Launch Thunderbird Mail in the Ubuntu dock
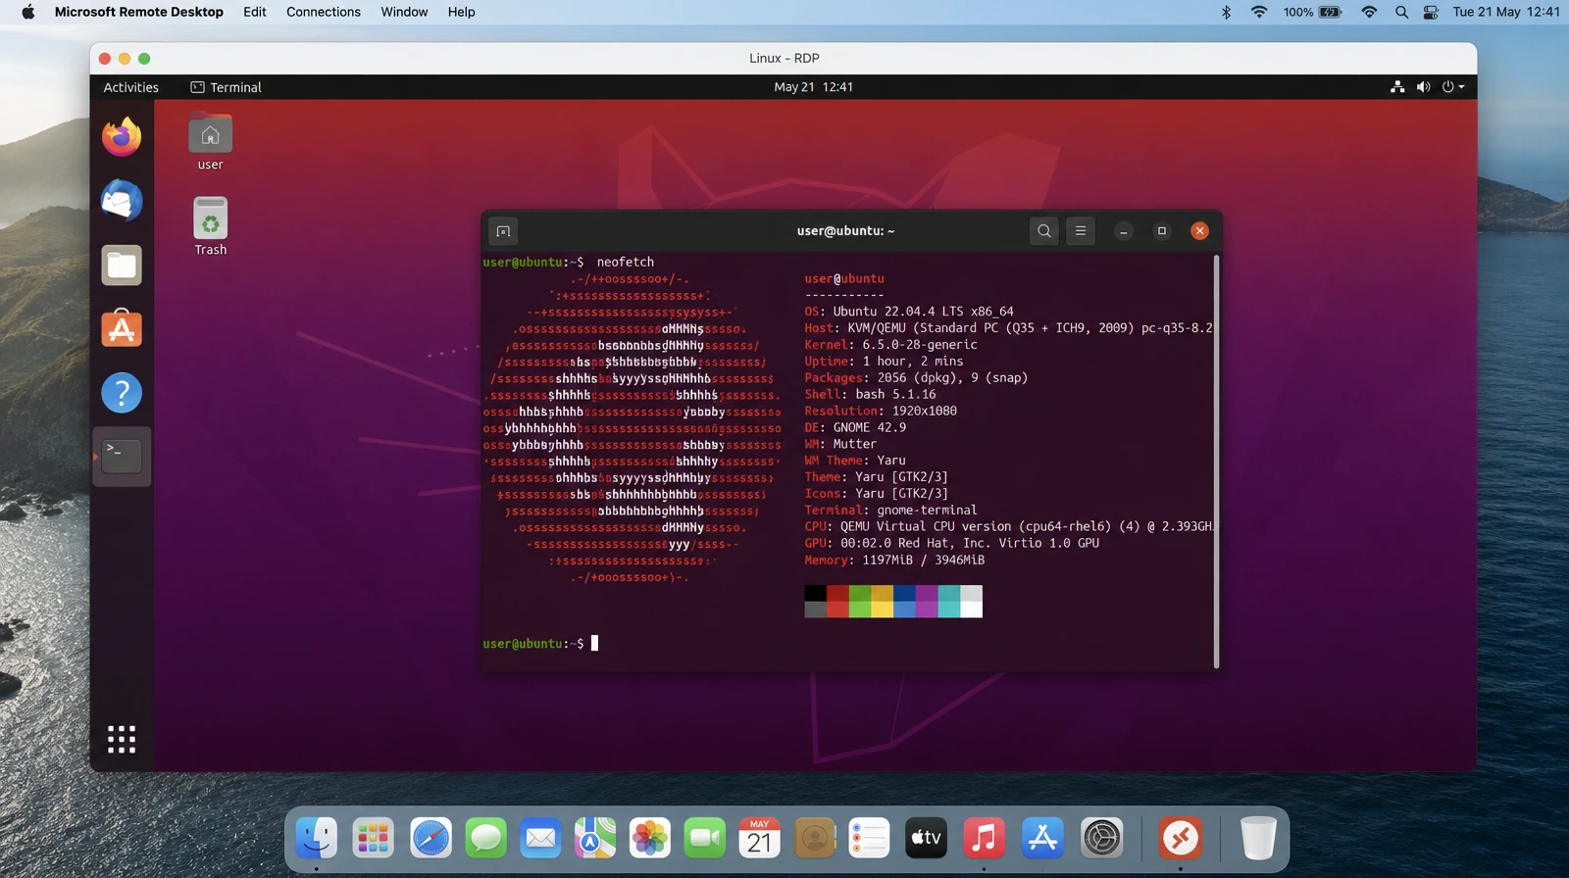 (x=122, y=201)
